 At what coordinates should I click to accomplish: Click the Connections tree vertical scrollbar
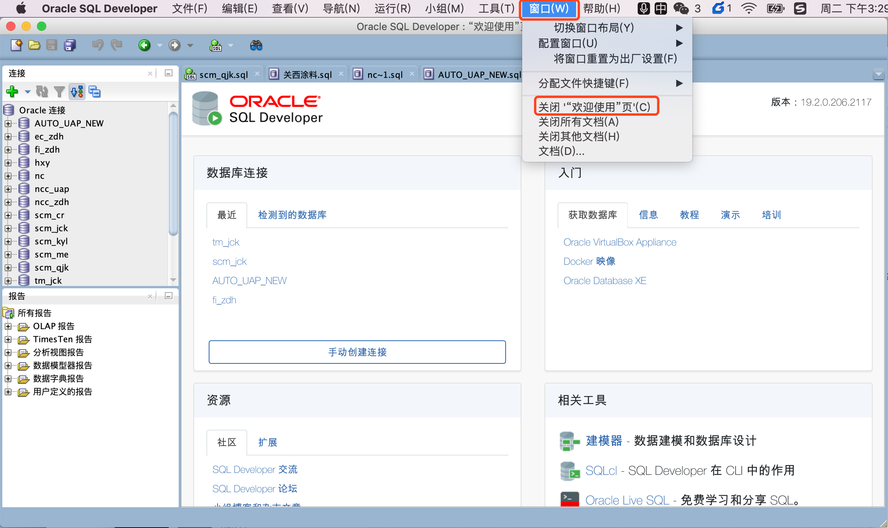click(x=173, y=174)
